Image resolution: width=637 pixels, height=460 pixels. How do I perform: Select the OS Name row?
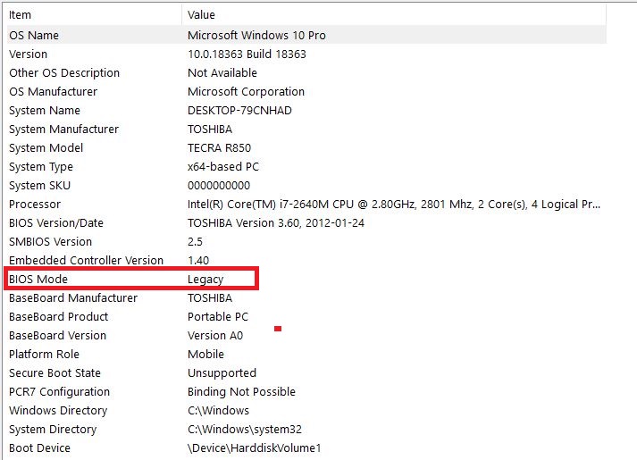306,35
